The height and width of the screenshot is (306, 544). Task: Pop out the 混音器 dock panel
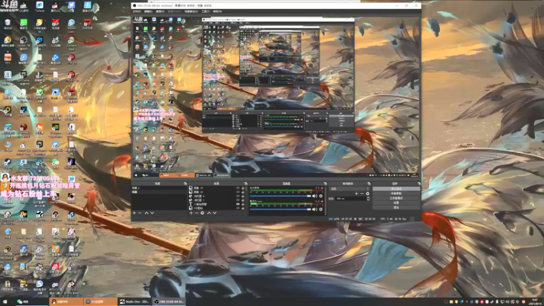click(326, 184)
